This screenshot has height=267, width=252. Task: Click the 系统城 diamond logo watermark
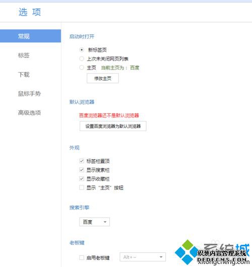coord(187,252)
